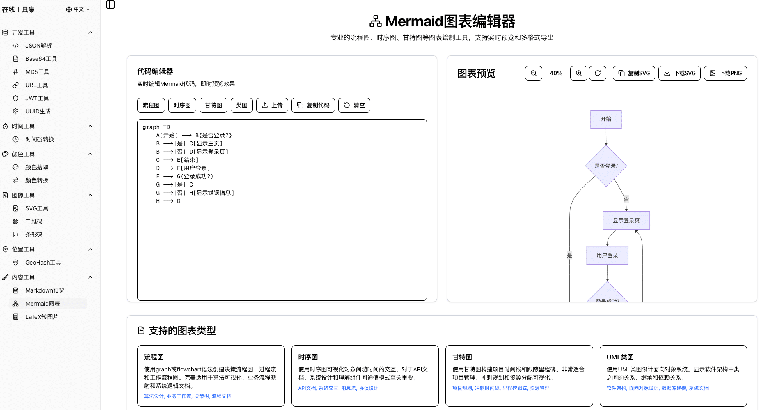The width and height of the screenshot is (782, 410).
Task: Open Markdown预览 from sidebar
Action: [x=44, y=290]
